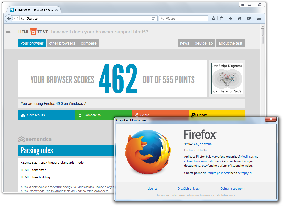Open the Licence link
The height and width of the screenshot is (206, 283).
(152, 189)
